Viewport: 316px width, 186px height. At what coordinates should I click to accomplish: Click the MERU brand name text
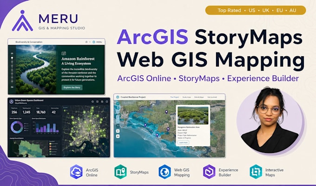[58, 19]
